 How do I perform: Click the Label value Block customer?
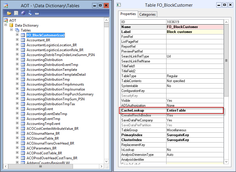point(195,32)
